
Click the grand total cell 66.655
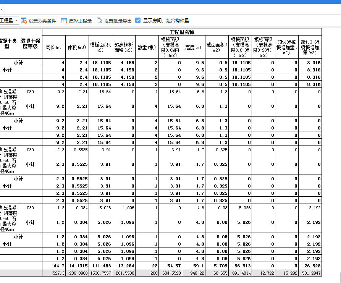(x=217, y=273)
